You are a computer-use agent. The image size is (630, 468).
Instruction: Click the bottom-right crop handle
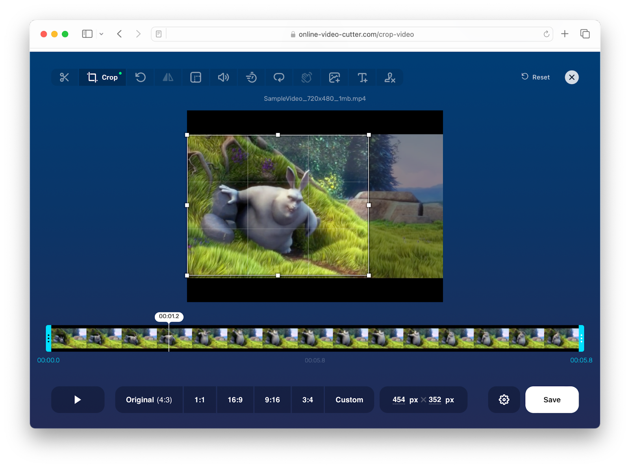369,276
